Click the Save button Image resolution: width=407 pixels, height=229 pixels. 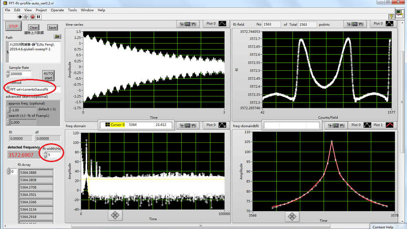coord(52,28)
